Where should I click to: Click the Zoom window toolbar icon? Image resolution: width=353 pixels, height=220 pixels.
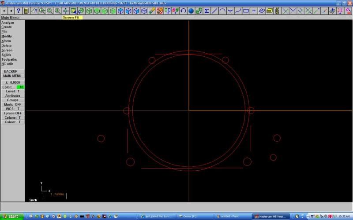point(73,11)
